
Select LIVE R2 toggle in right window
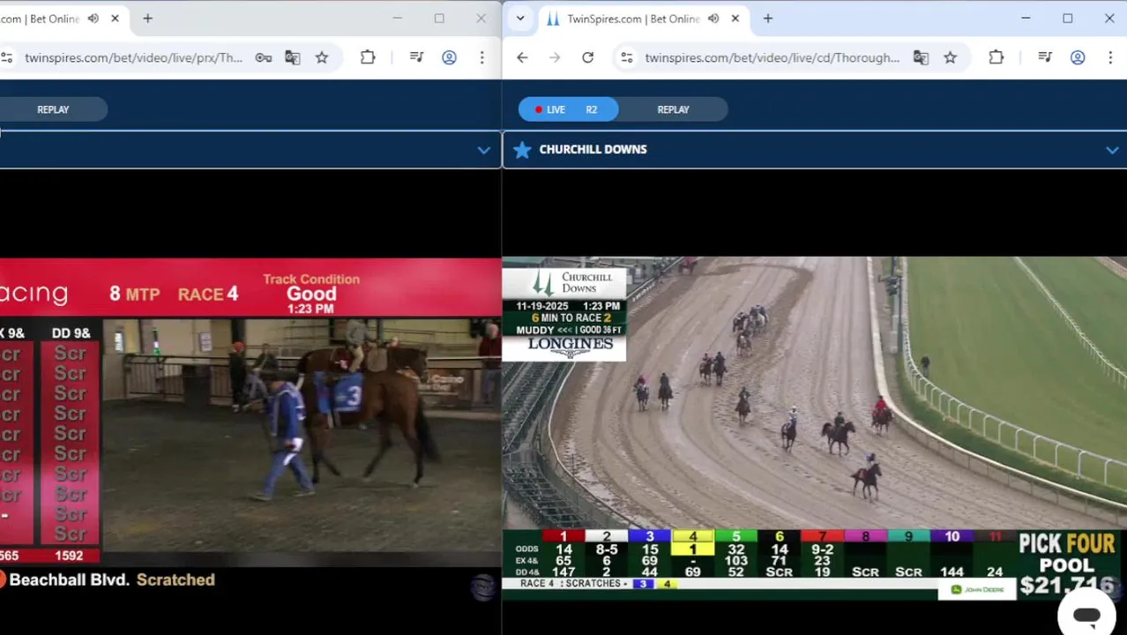(x=569, y=109)
